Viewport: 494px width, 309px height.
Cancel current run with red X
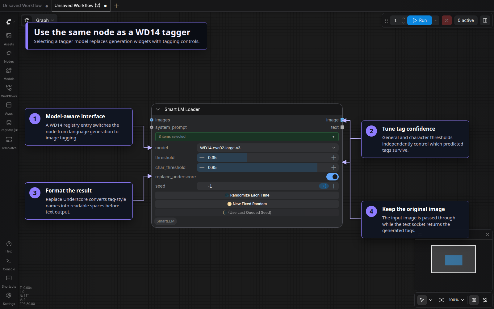(x=447, y=20)
